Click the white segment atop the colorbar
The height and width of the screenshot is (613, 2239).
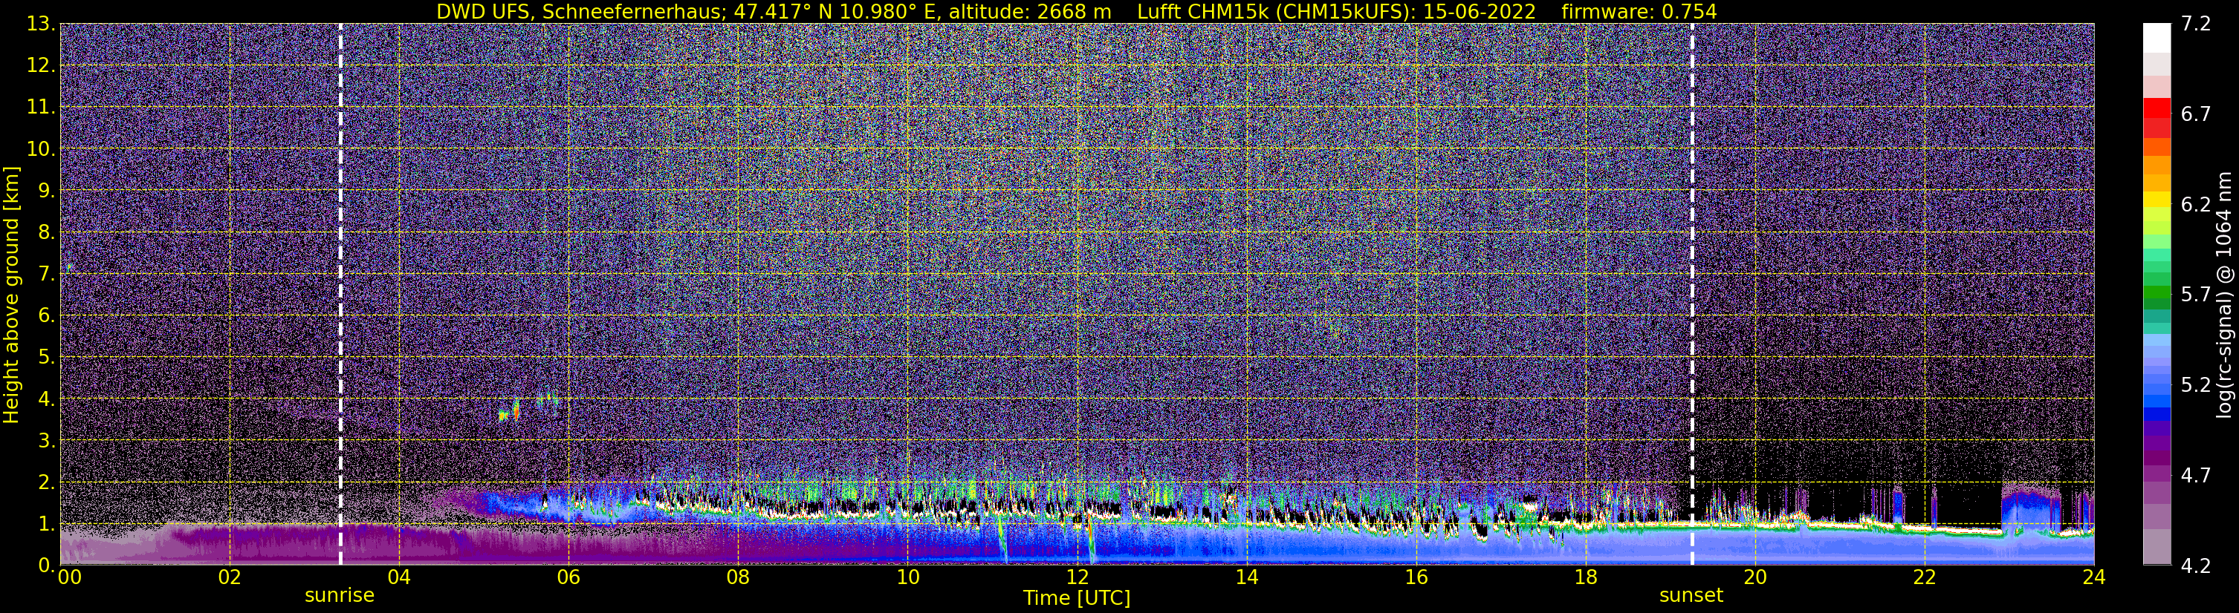[x=2157, y=39]
